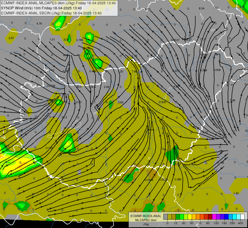
Task: Click the map value 7.12
Action: 215,8
